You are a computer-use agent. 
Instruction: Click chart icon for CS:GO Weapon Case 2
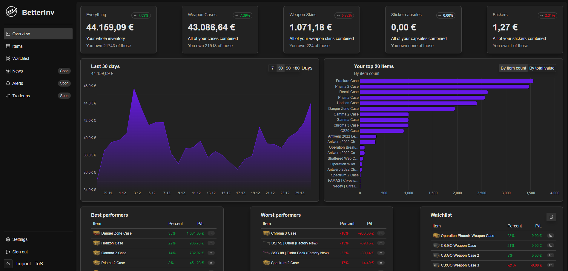[x=551, y=255]
